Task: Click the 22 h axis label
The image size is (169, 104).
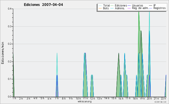Action: [x=163, y=98]
